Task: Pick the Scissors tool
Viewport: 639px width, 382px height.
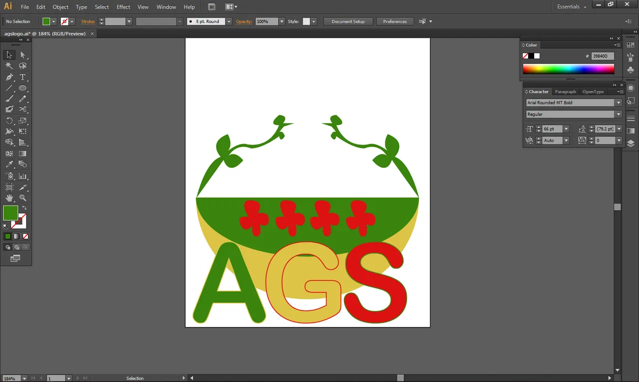Action: pos(22,109)
